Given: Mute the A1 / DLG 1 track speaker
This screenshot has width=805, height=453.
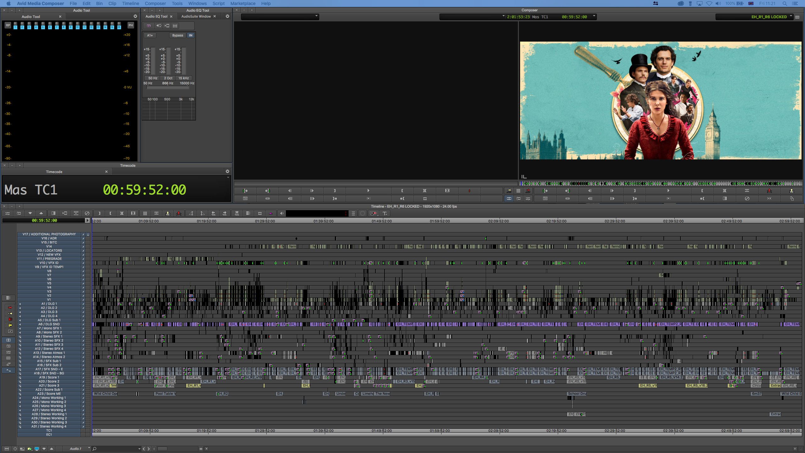Looking at the screenshot, I should pyautogui.click(x=20, y=304).
